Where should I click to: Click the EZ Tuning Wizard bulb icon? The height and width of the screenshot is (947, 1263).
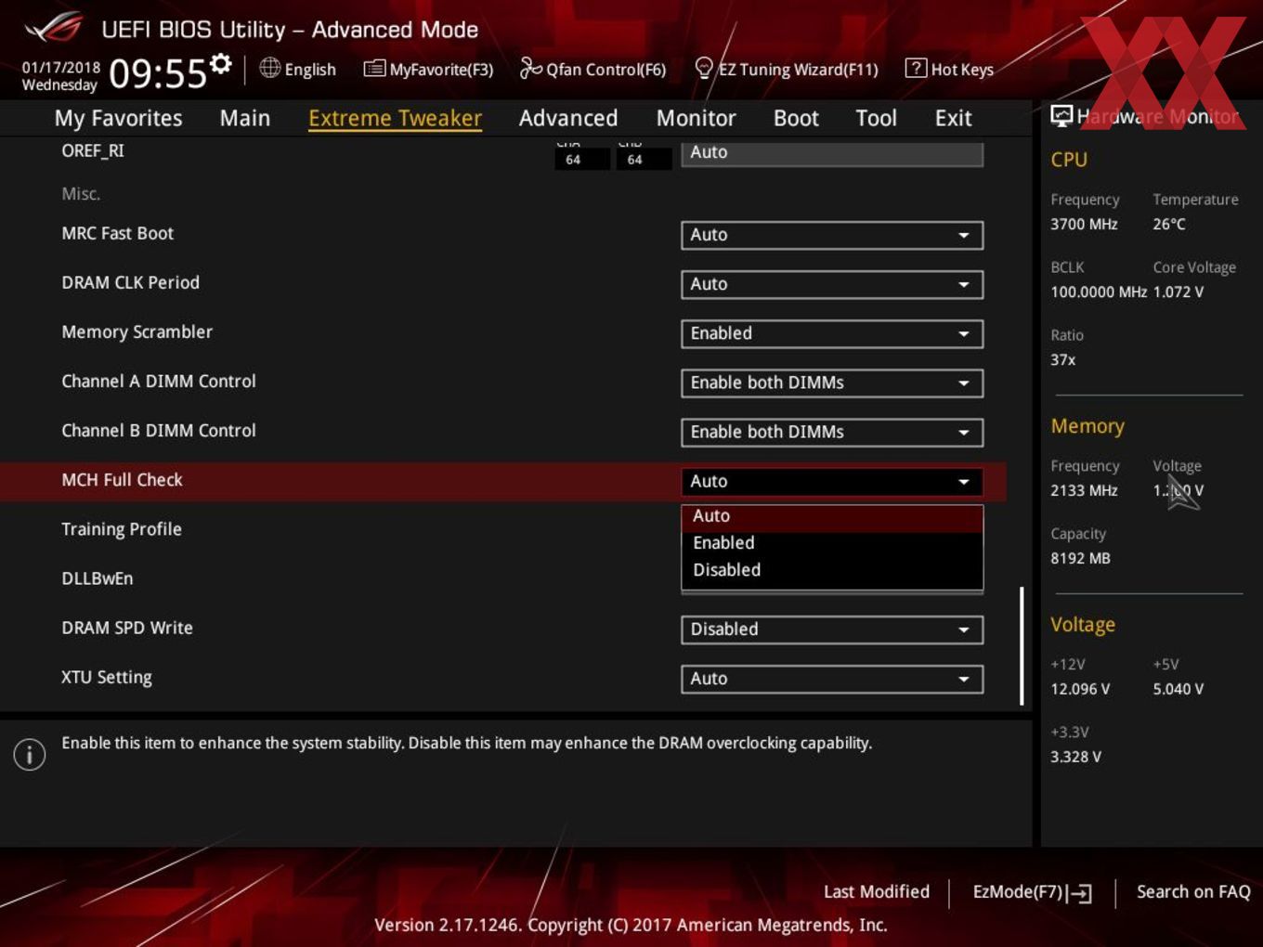(704, 68)
